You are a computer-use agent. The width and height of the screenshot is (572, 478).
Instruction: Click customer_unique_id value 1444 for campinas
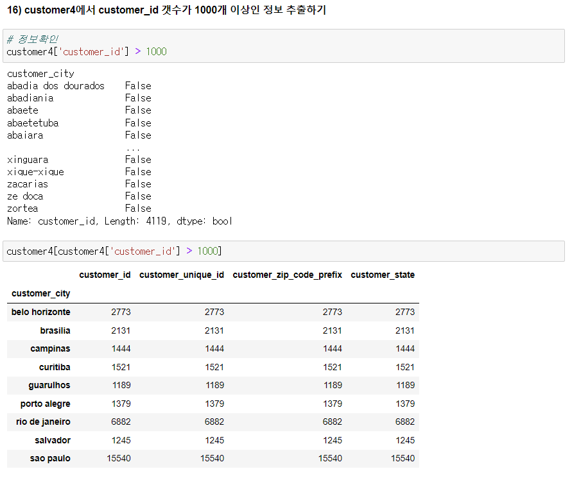(x=214, y=349)
